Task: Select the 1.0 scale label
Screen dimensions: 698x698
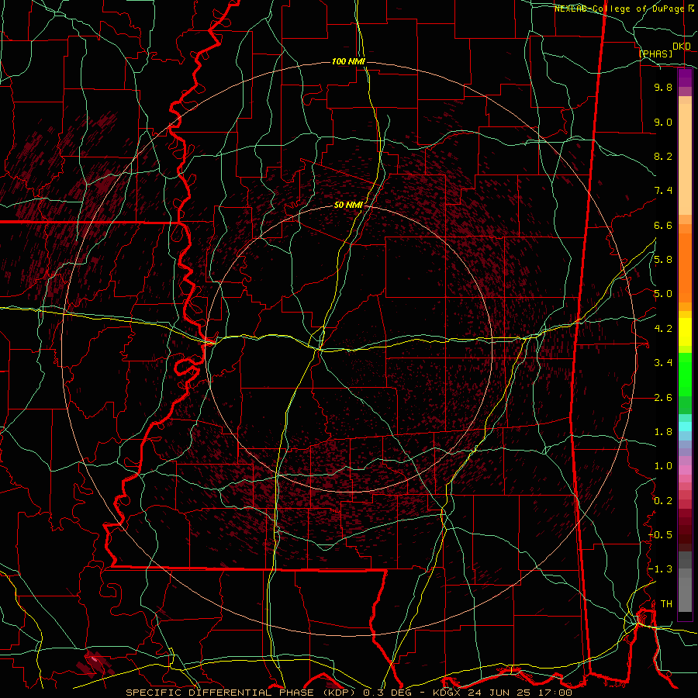Action: click(663, 466)
